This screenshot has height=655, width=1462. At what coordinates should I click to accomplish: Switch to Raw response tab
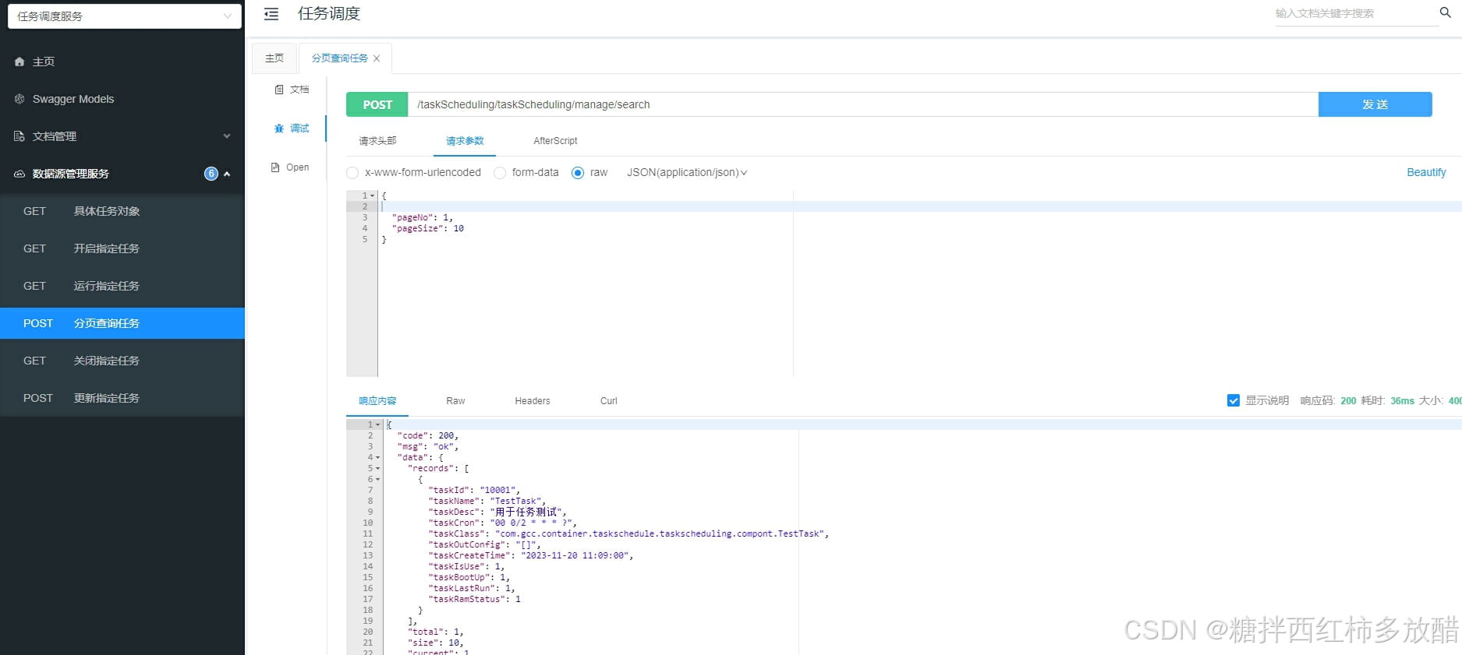tap(455, 401)
